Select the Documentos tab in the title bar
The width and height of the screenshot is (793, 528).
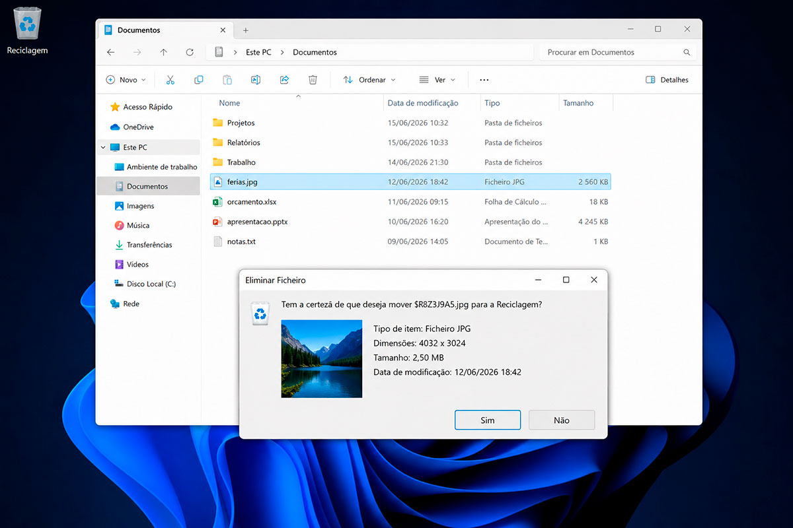click(x=165, y=30)
